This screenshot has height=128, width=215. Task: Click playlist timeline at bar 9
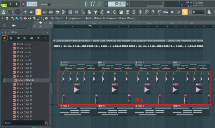click(x=128, y=26)
